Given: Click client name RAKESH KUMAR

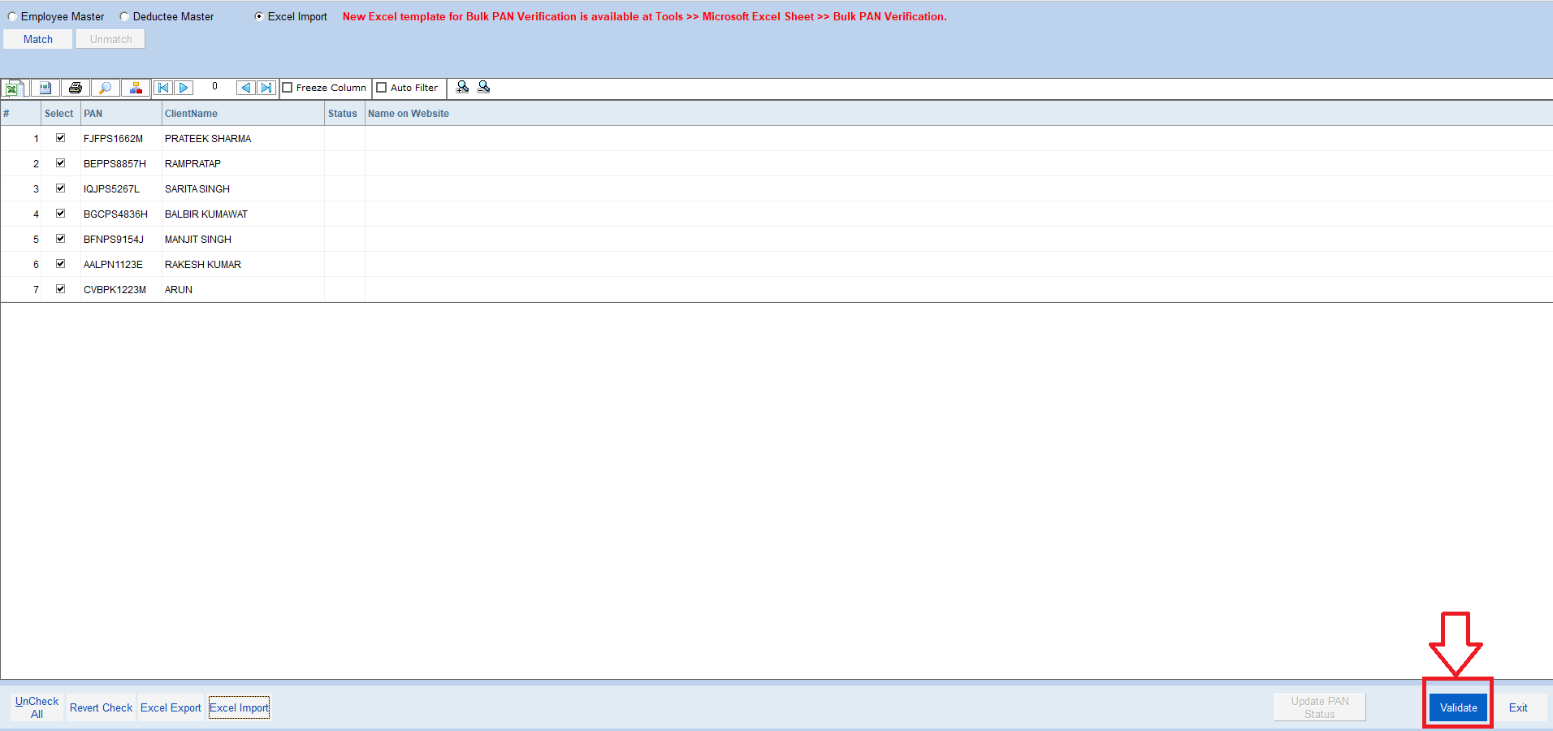Looking at the screenshot, I should coord(203,265).
